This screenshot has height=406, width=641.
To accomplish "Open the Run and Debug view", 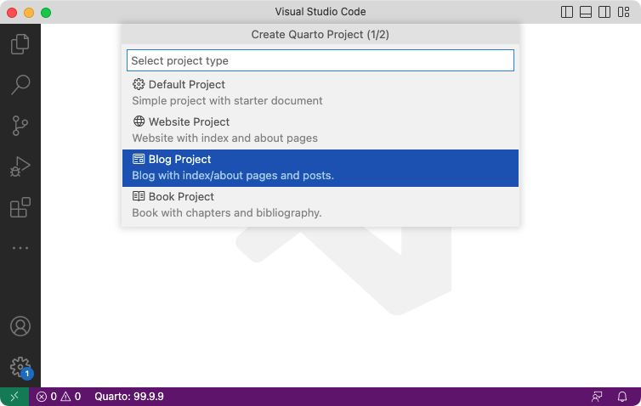I will 20,166.
